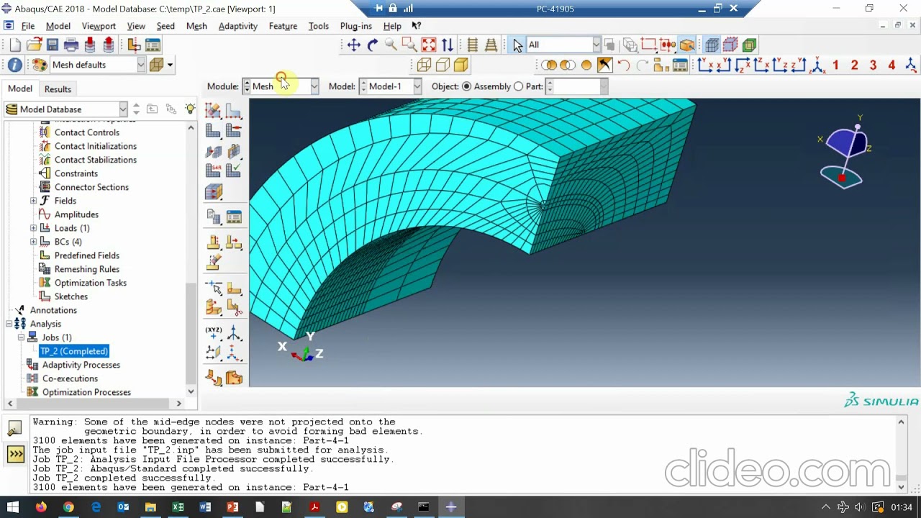
Task: Open the command line interface button
Action: coord(15,454)
